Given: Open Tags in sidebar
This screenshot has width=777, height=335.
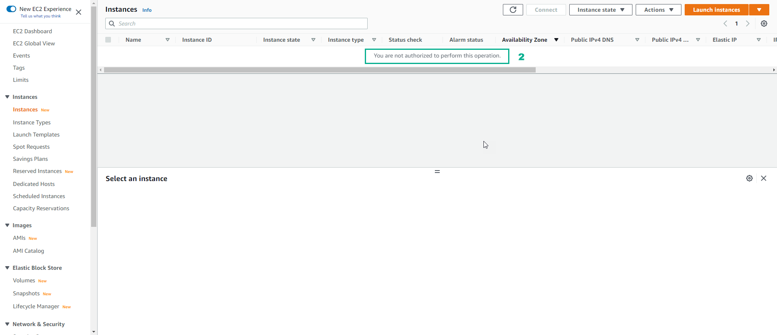Looking at the screenshot, I should pos(19,68).
